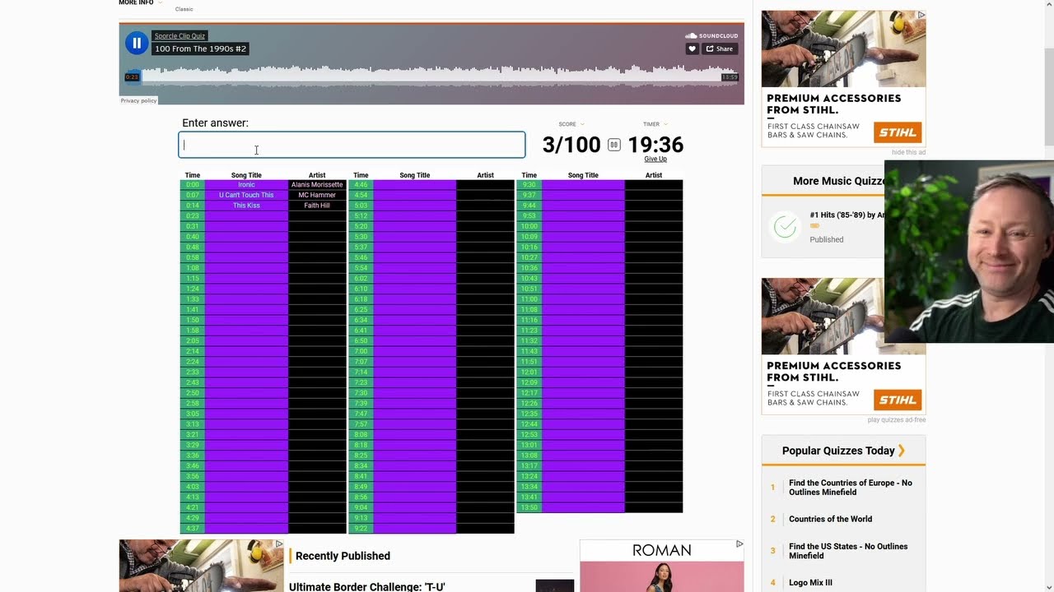Screen dimensions: 1054x592
Task: Click the Popular Quizzes Today heading
Action: (838, 451)
